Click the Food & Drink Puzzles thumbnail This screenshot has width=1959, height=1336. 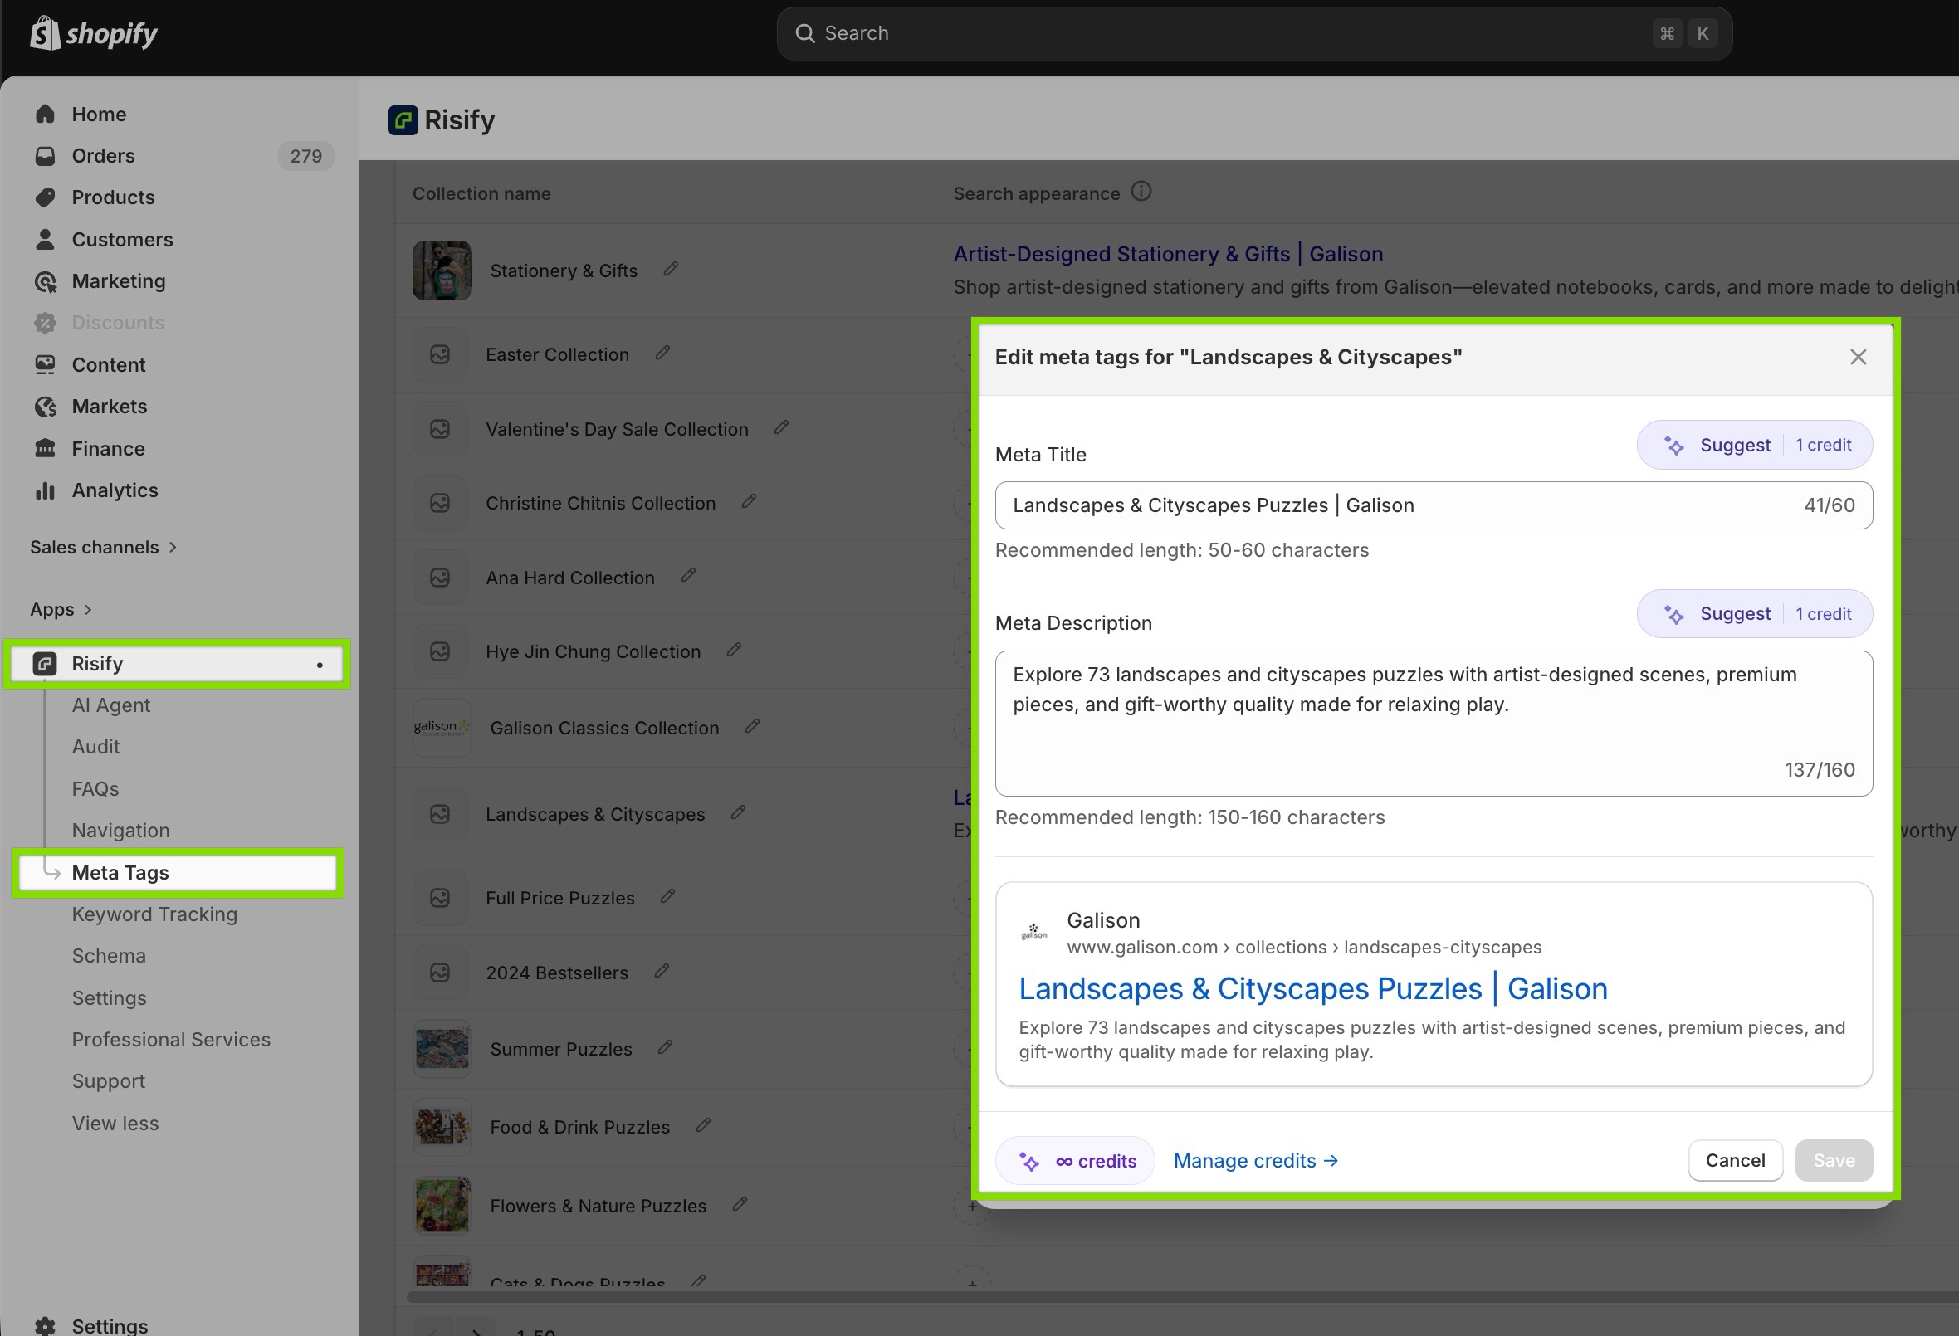(x=442, y=1127)
